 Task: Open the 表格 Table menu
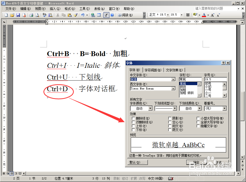(99, 9)
